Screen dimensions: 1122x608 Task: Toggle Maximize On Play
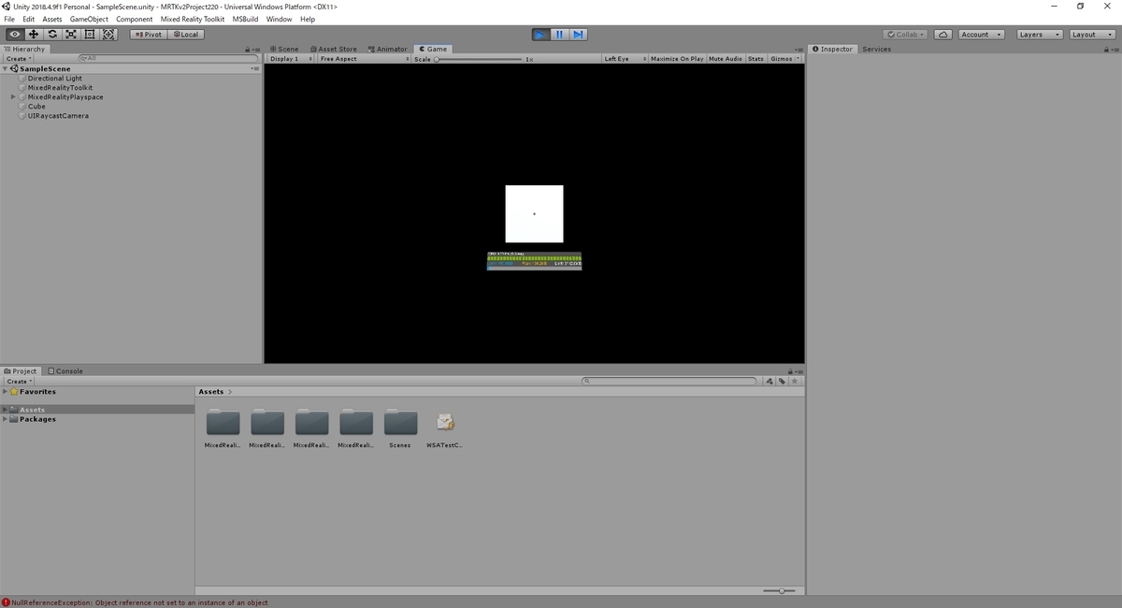677,59
